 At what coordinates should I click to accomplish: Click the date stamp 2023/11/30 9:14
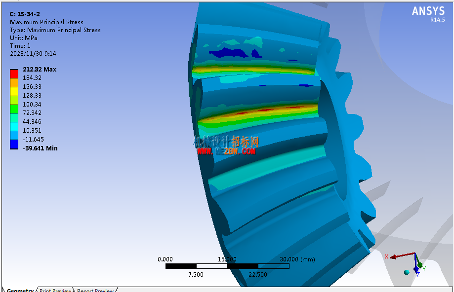point(33,54)
